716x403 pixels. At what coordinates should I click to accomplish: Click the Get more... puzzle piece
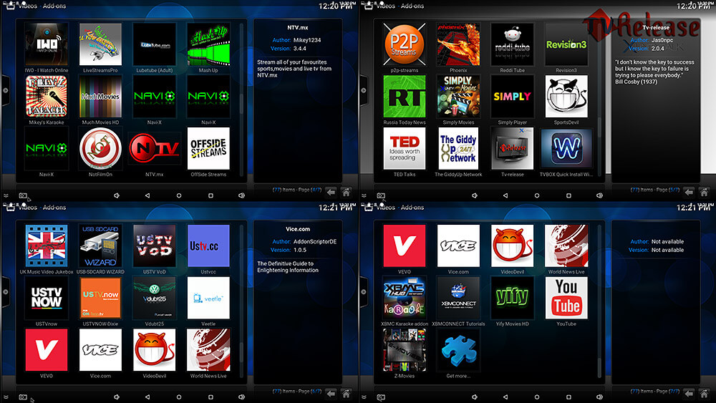[x=458, y=350]
